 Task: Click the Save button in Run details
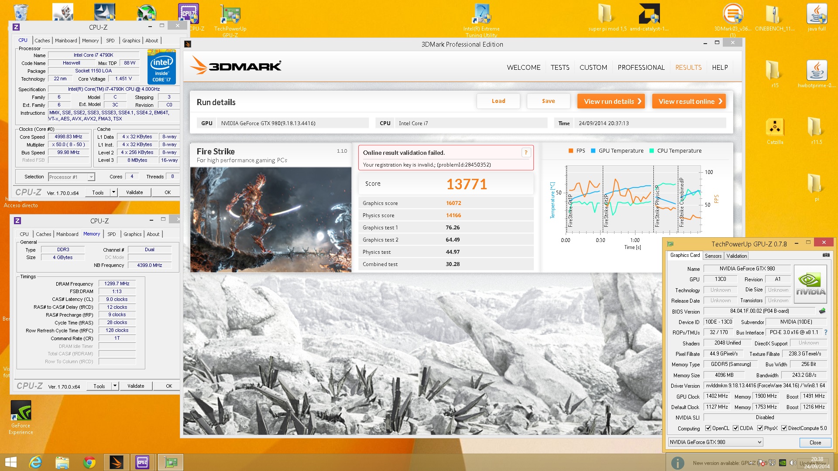tap(548, 101)
